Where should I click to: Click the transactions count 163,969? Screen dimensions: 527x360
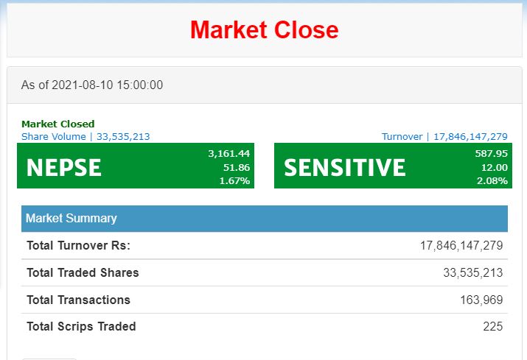tap(481, 300)
